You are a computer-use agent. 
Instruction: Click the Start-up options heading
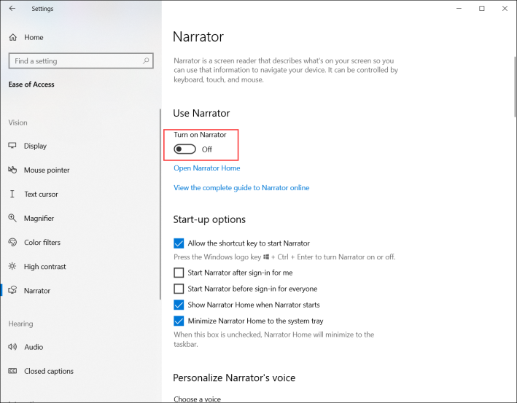pos(209,219)
